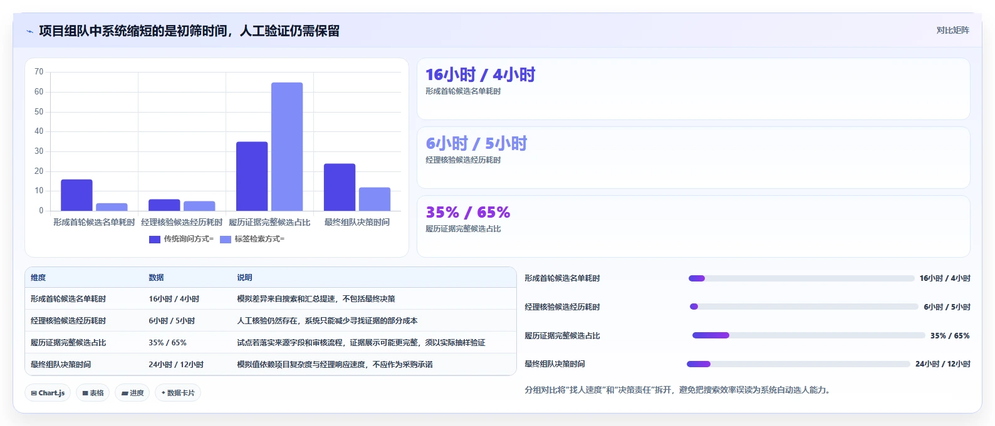The image size is (995, 426).
Task: Click the 履历证据完整候选占比 progress bar
Action: [x=808, y=335]
